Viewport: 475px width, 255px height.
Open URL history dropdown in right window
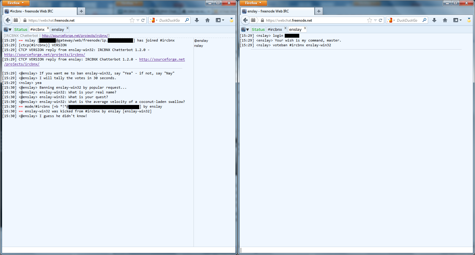375,20
